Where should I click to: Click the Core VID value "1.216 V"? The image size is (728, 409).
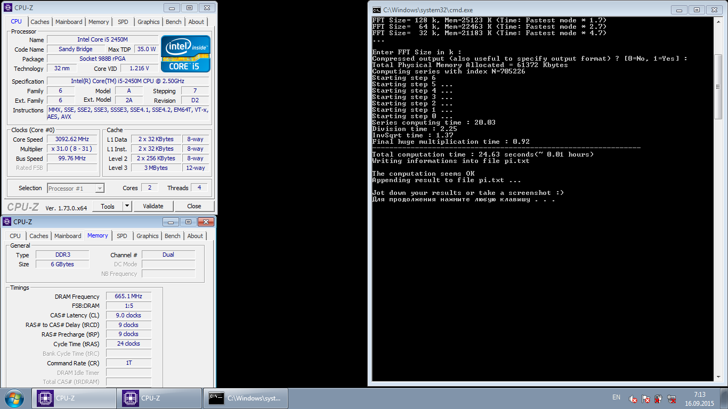[140, 68]
